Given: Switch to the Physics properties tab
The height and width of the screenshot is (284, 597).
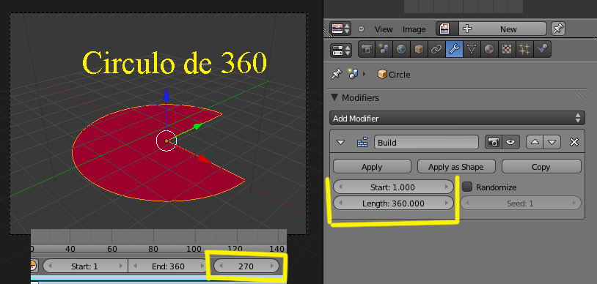Looking at the screenshot, I should click(542, 50).
